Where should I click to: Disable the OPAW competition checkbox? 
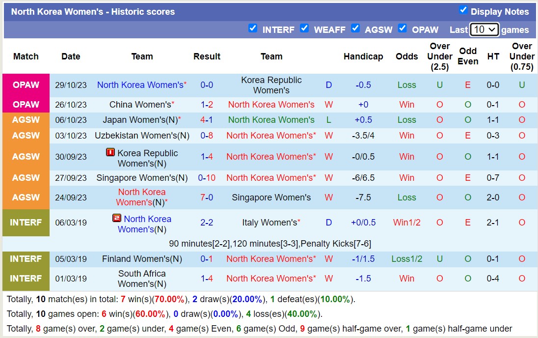(403, 28)
